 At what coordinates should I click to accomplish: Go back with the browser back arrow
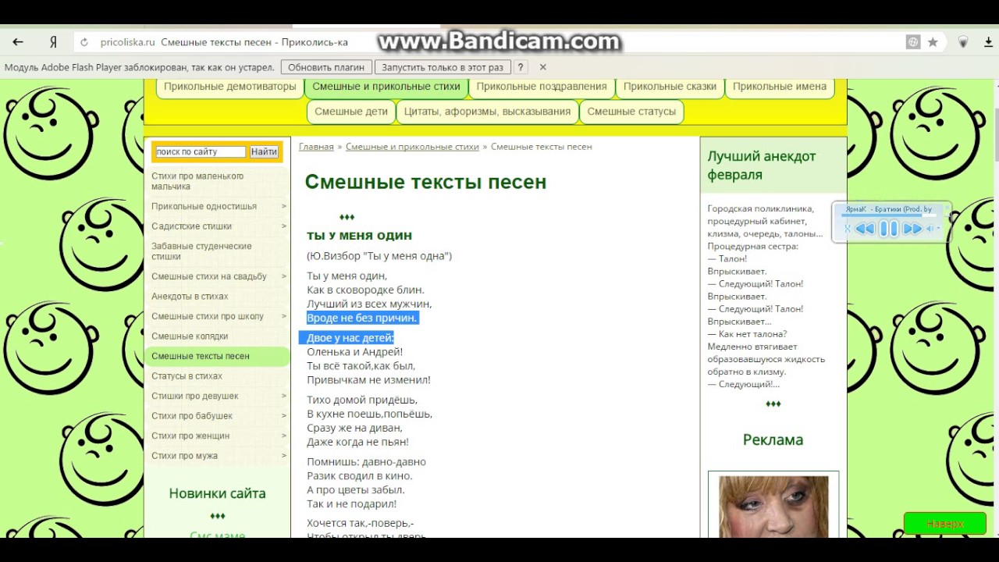18,42
